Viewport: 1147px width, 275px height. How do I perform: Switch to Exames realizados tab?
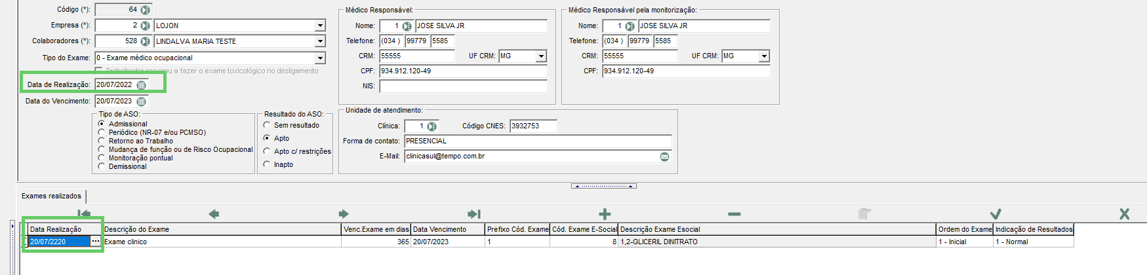pos(52,196)
